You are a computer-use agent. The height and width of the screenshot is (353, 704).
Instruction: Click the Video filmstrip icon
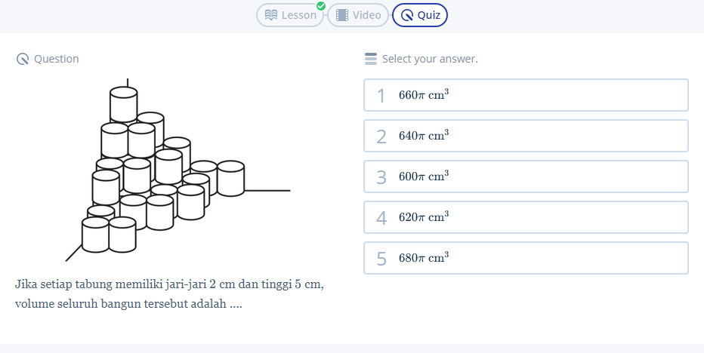[x=342, y=15]
